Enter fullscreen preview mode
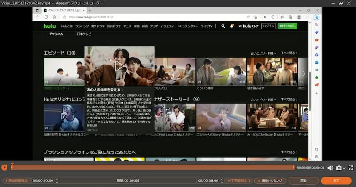356x187 pixels. [x=350, y=168]
